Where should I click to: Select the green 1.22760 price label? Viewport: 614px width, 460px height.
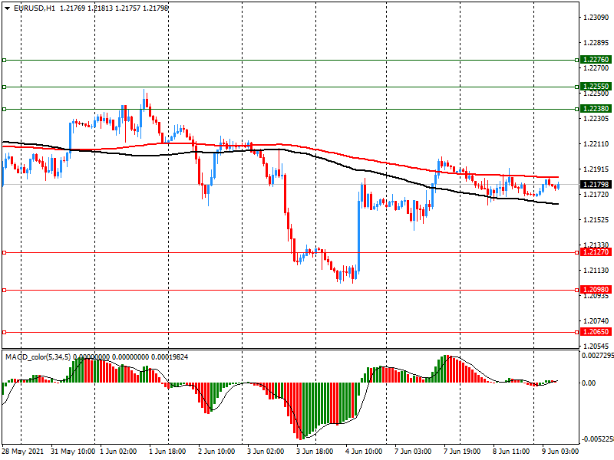tap(596, 60)
